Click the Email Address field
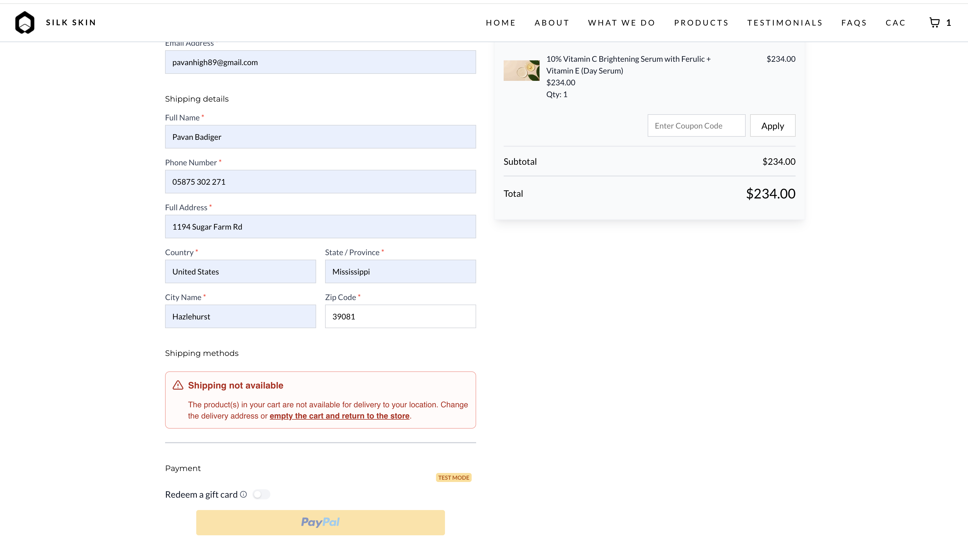Screen dimensions: 968x544 (x=321, y=62)
